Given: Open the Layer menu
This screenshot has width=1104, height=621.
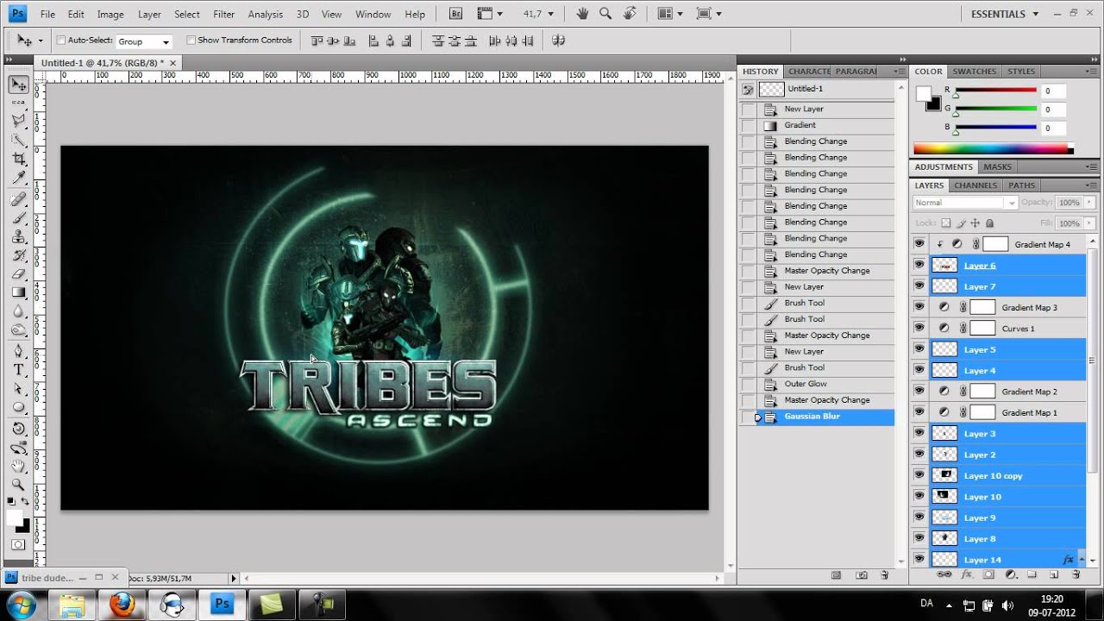Looking at the screenshot, I should (150, 15).
